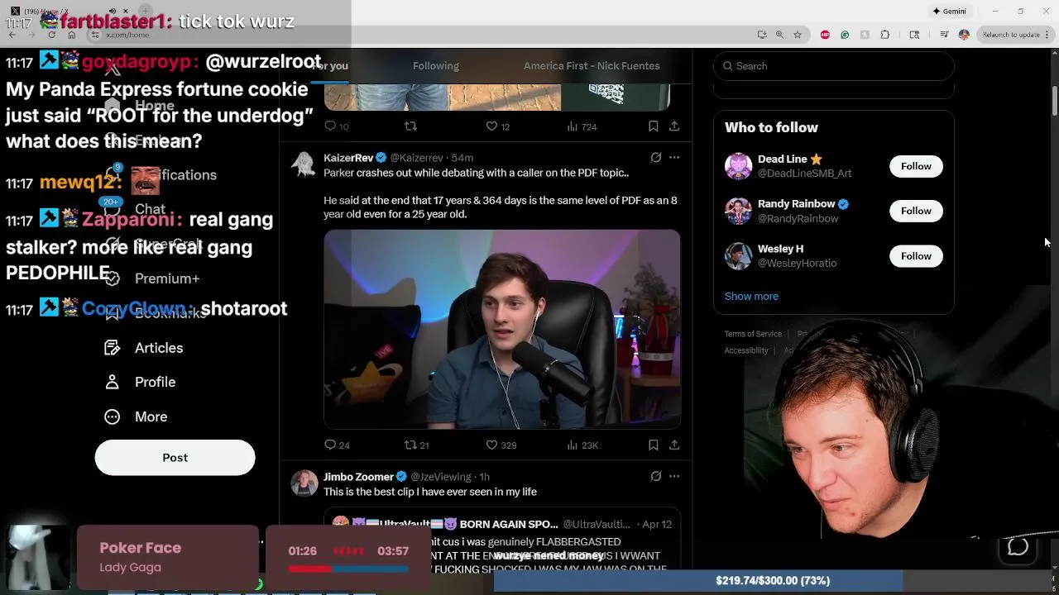The height and width of the screenshot is (595, 1059).
Task: Share the KaizerRev Parker post
Action: 674,445
